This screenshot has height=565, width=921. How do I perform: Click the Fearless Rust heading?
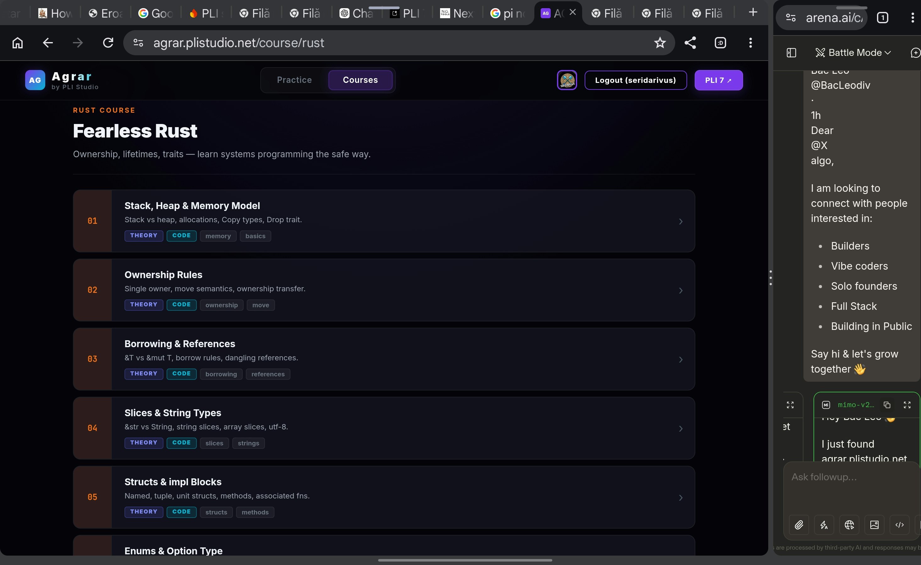135,131
